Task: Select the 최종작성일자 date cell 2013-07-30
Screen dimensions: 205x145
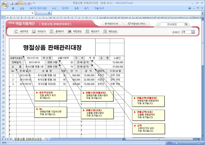Action: 33,58
